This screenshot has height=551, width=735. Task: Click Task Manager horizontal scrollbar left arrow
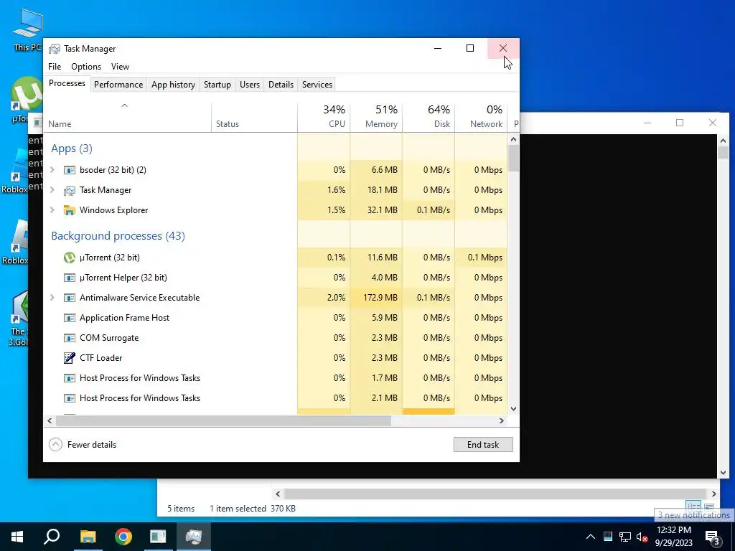[x=50, y=420]
